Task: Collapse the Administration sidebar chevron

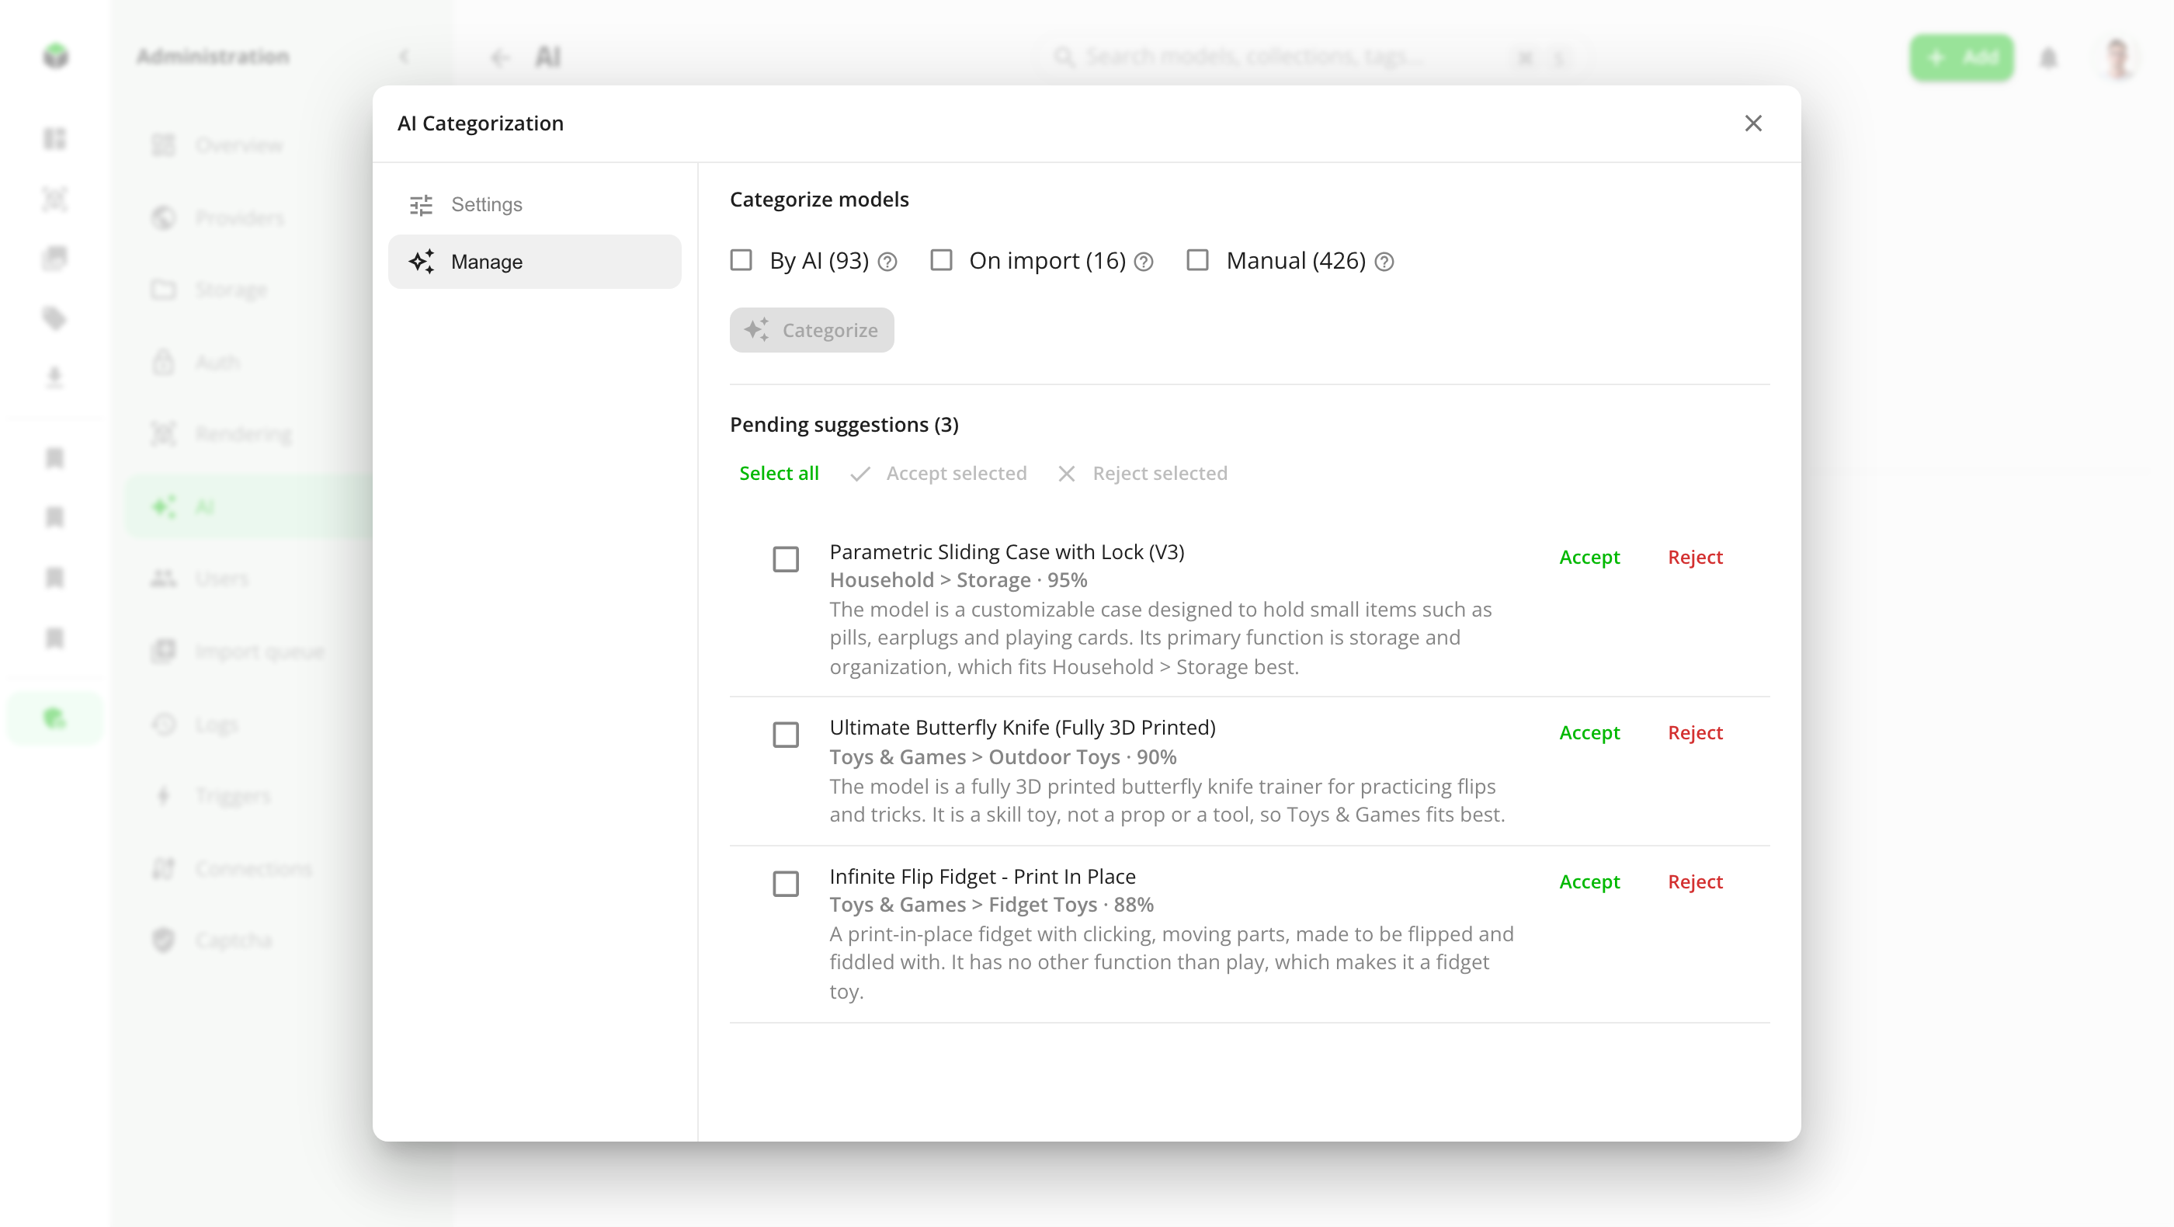Action: pyautogui.click(x=405, y=57)
